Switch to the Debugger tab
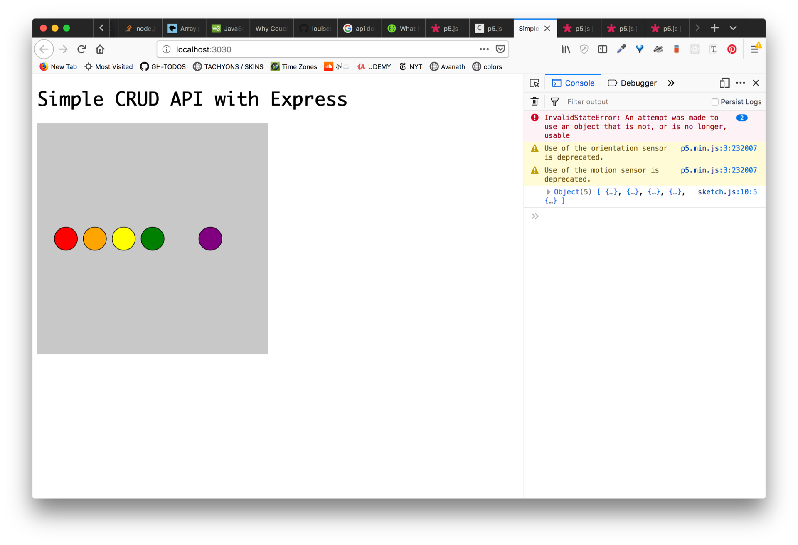798x545 pixels. coord(632,83)
